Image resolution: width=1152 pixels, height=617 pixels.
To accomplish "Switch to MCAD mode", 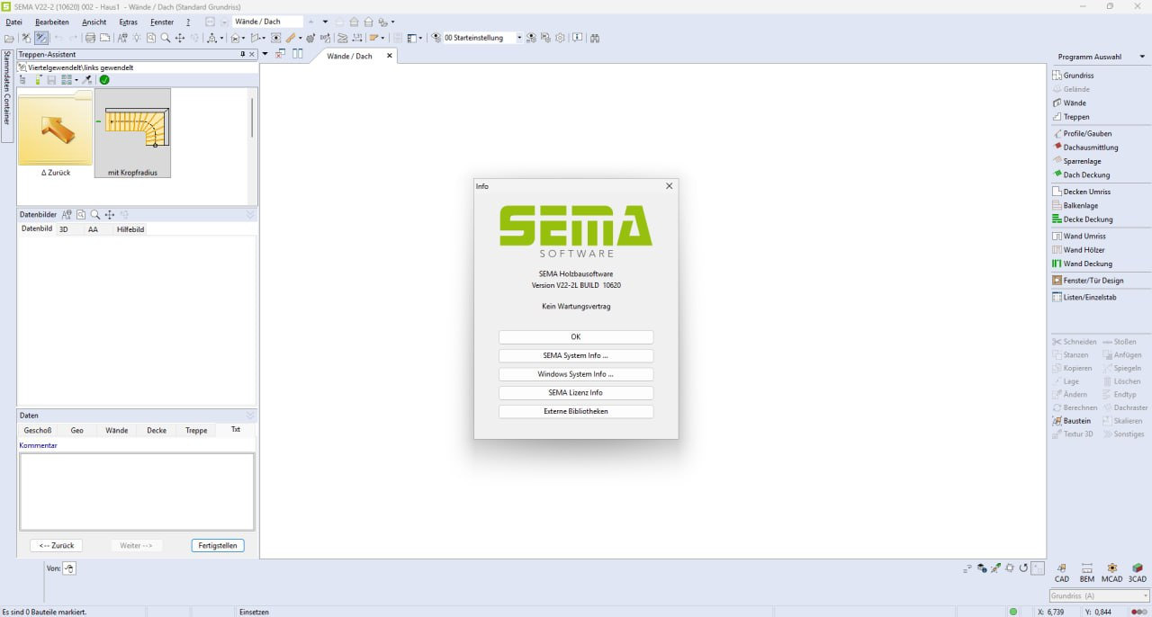I will (x=1112, y=573).
